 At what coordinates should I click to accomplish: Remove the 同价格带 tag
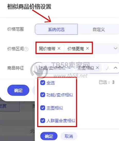coord(59,48)
